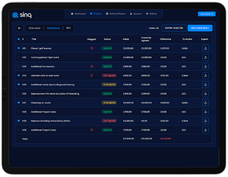The image size is (228, 177).
Task: Open the RFI tab
Action: point(68,28)
